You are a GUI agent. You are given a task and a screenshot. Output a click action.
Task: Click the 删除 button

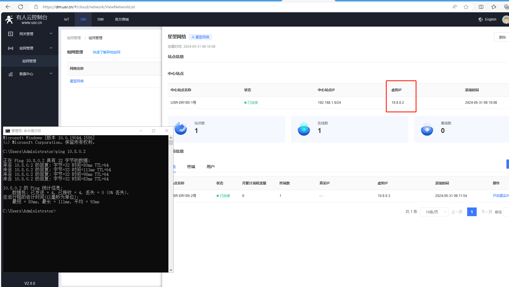(x=502, y=37)
